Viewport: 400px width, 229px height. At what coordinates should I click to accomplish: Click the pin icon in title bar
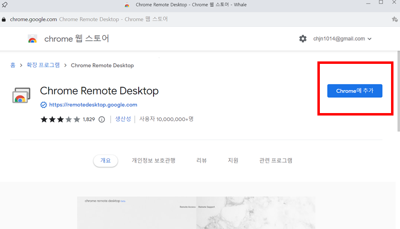coord(4,4)
